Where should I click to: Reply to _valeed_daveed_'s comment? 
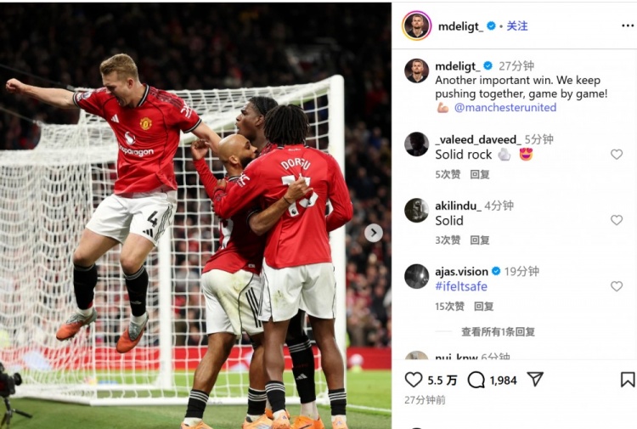click(x=479, y=174)
